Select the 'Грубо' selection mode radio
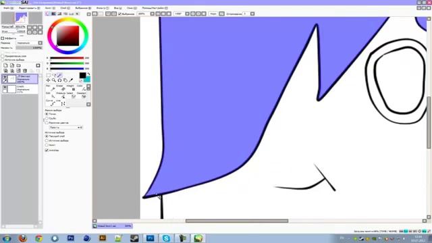The width and height of the screenshot is (432, 243). pyautogui.click(x=47, y=118)
